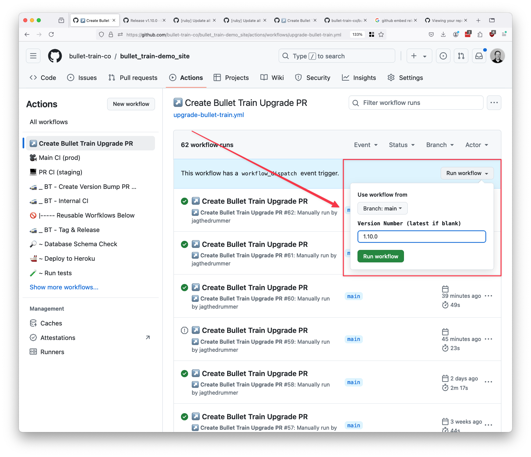Open the bullet_train-demo_site repository link

click(155, 56)
